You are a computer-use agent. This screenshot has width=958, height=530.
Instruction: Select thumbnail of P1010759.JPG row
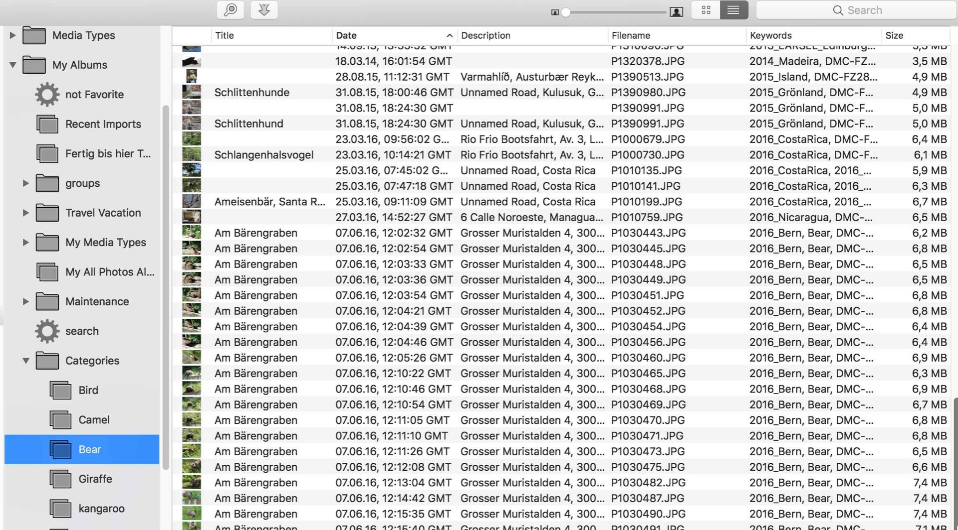click(x=192, y=217)
